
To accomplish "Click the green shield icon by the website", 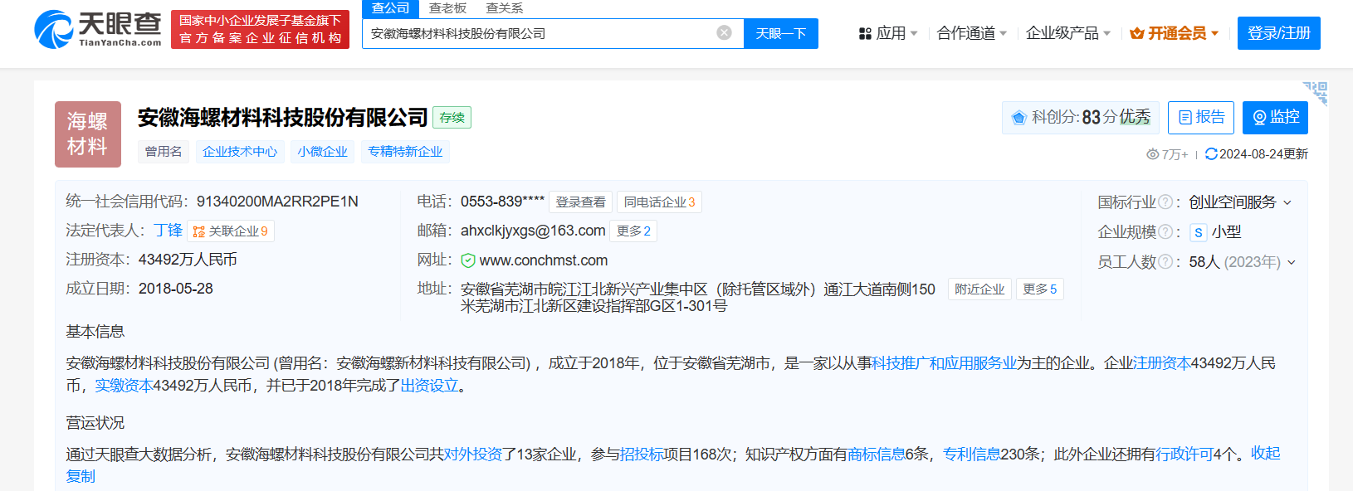I will pyautogui.click(x=468, y=260).
